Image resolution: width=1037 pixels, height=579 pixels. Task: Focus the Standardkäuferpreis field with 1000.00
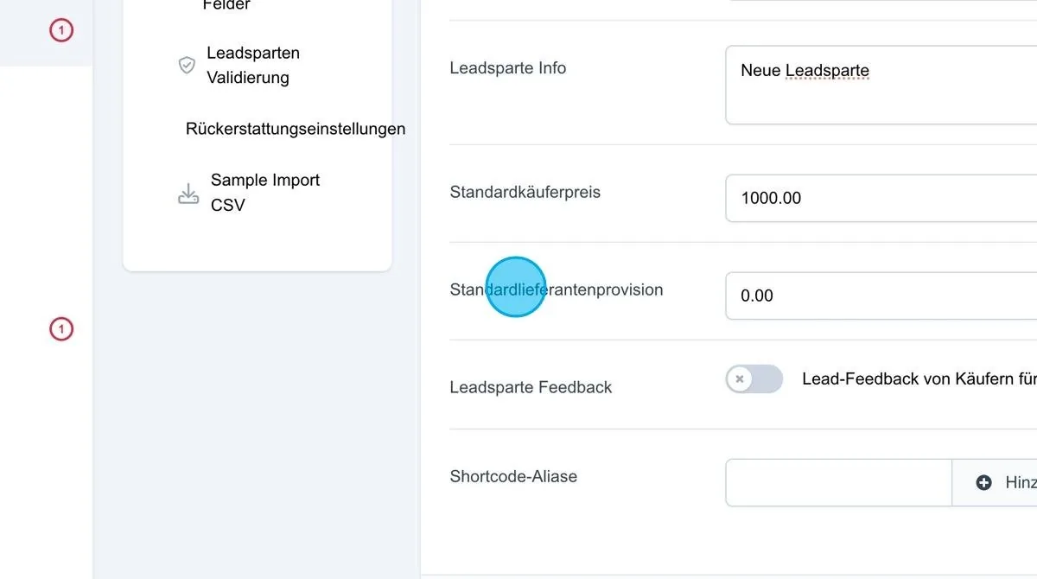tap(881, 198)
